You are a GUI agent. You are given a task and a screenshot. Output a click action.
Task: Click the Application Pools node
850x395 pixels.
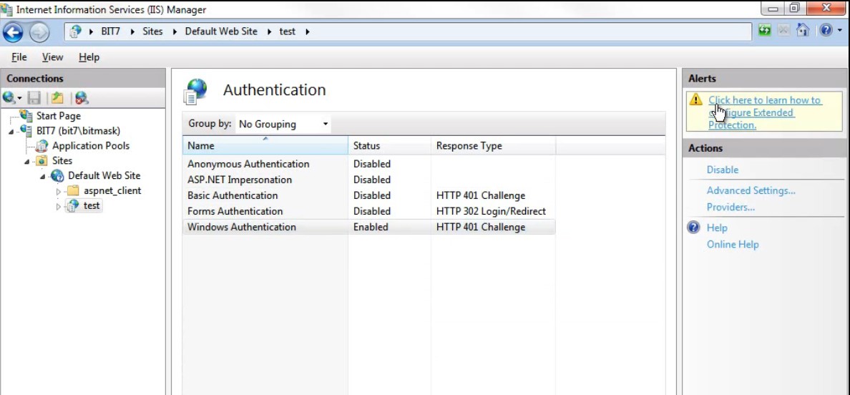pos(90,146)
